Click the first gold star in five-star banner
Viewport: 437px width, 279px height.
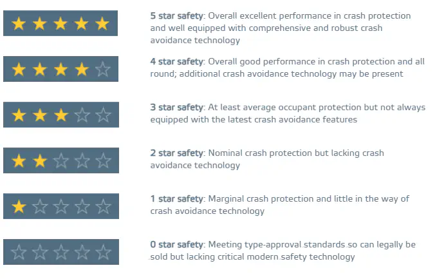point(19,24)
